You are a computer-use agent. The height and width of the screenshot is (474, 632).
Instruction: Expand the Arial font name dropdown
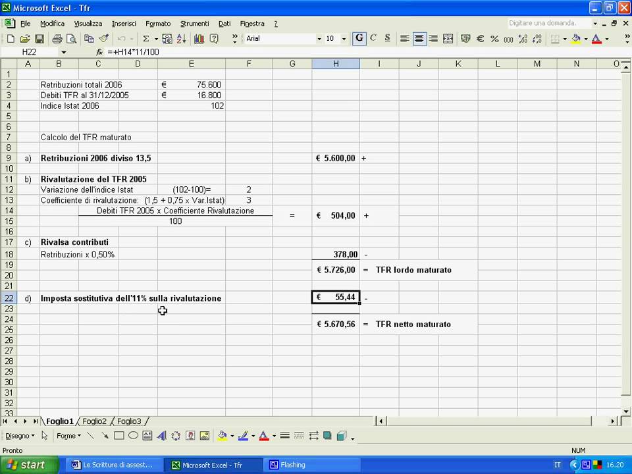pos(319,39)
